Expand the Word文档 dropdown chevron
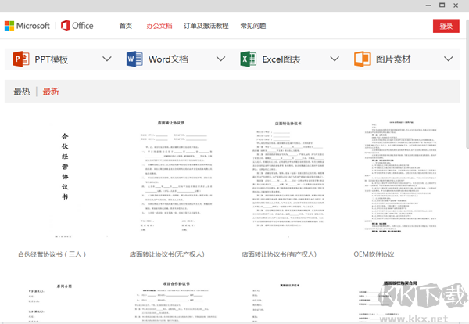Image resolution: width=469 pixels, height=324 pixels. pyautogui.click(x=220, y=59)
